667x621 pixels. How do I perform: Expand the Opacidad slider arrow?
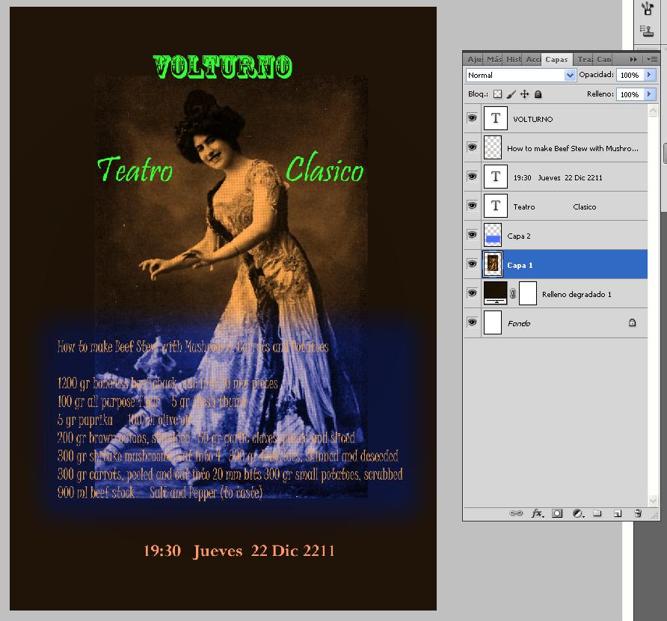pyautogui.click(x=649, y=75)
